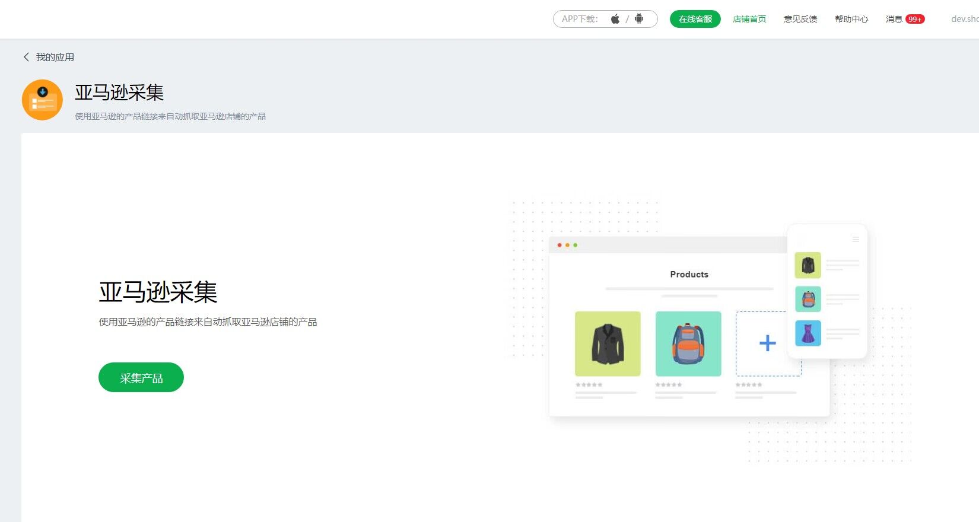The image size is (979, 522).
Task: Click the 亚马逊采集 title beside app icon
Action: click(119, 93)
